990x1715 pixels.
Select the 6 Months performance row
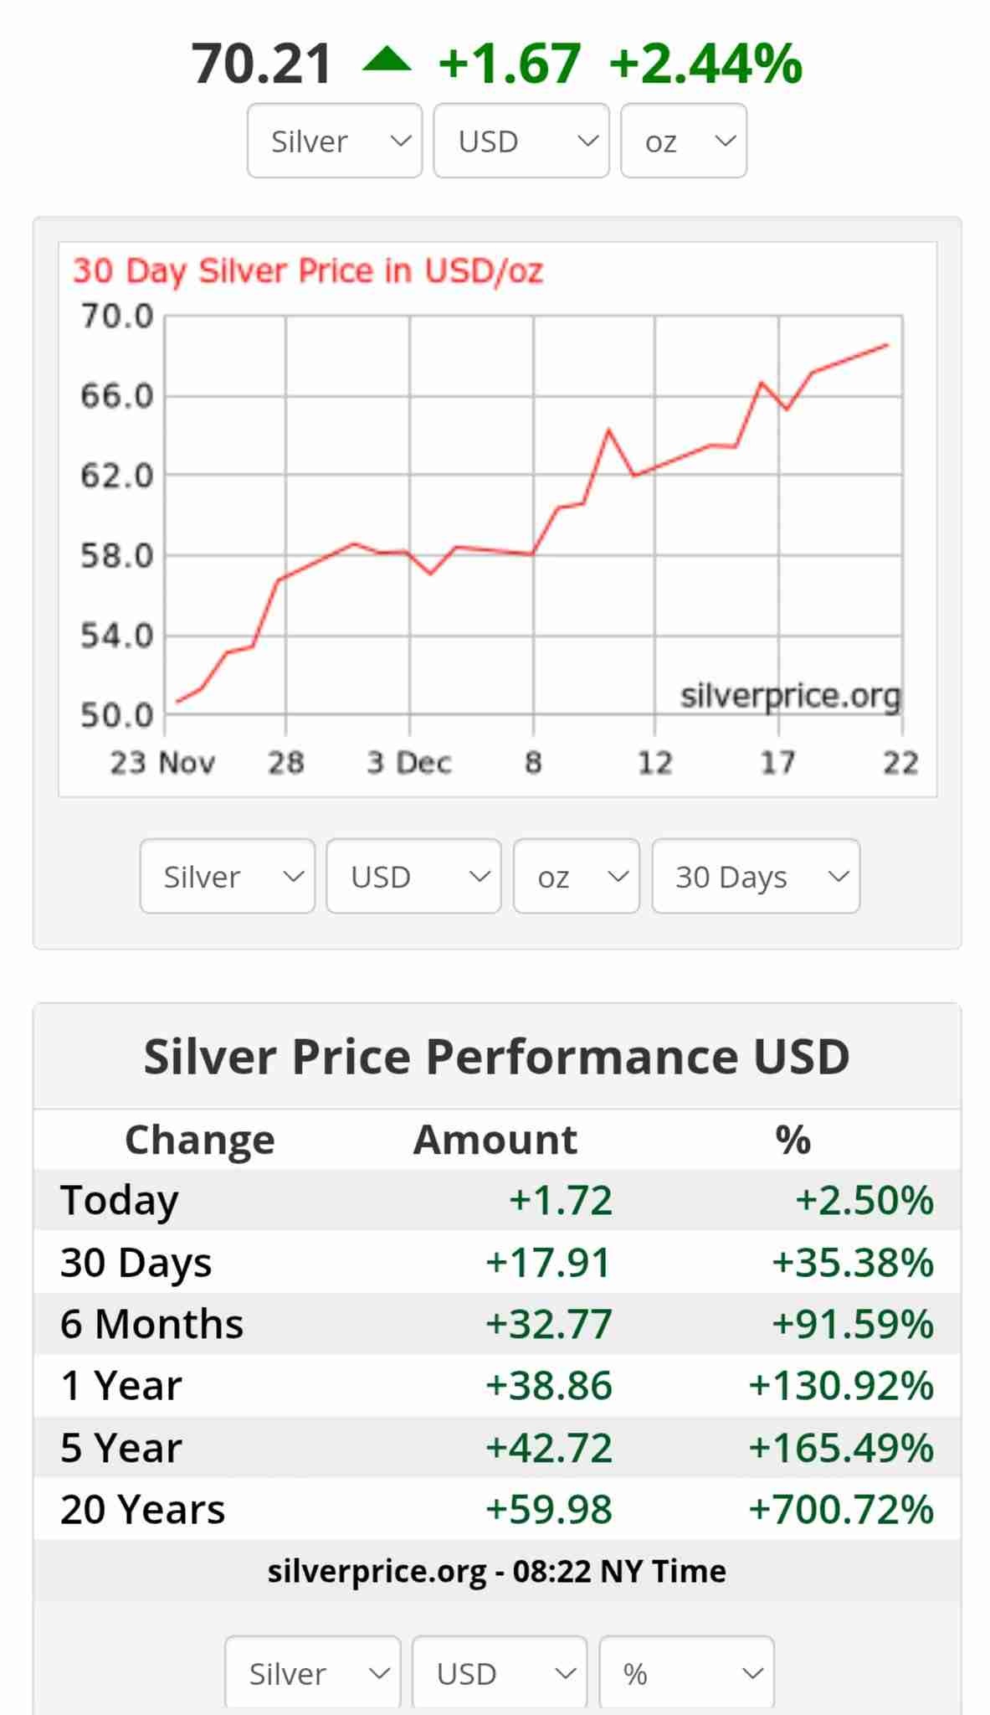pos(496,1323)
